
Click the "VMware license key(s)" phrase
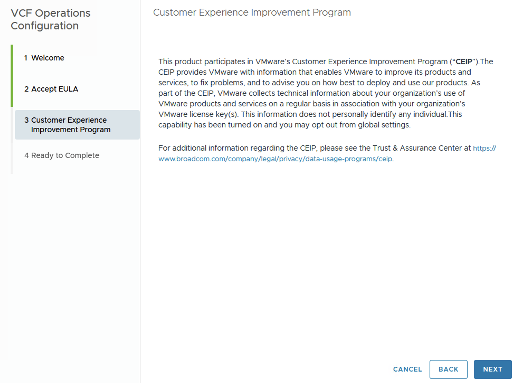(198, 114)
